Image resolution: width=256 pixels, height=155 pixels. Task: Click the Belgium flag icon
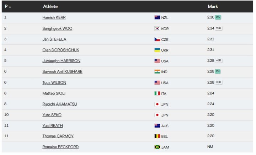[157, 136]
